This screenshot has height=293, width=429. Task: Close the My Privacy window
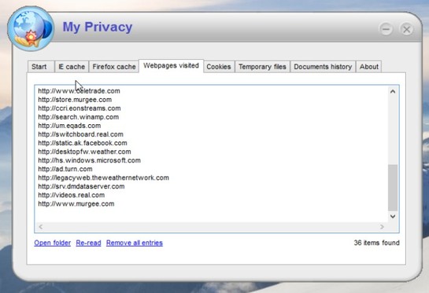tap(406, 29)
